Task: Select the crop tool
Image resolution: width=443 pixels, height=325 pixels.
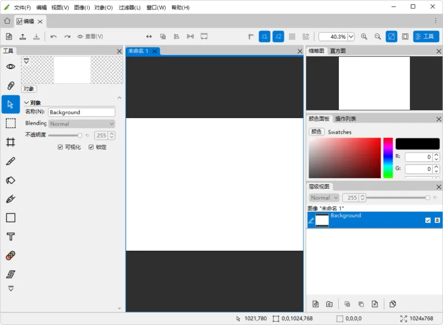Action: coord(11,142)
